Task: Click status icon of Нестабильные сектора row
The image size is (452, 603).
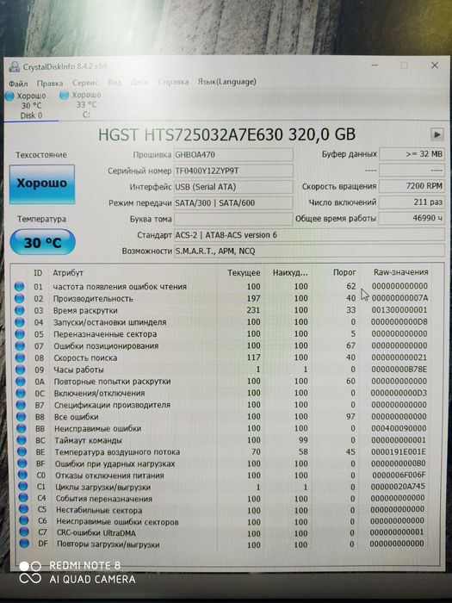Action: tap(24, 510)
